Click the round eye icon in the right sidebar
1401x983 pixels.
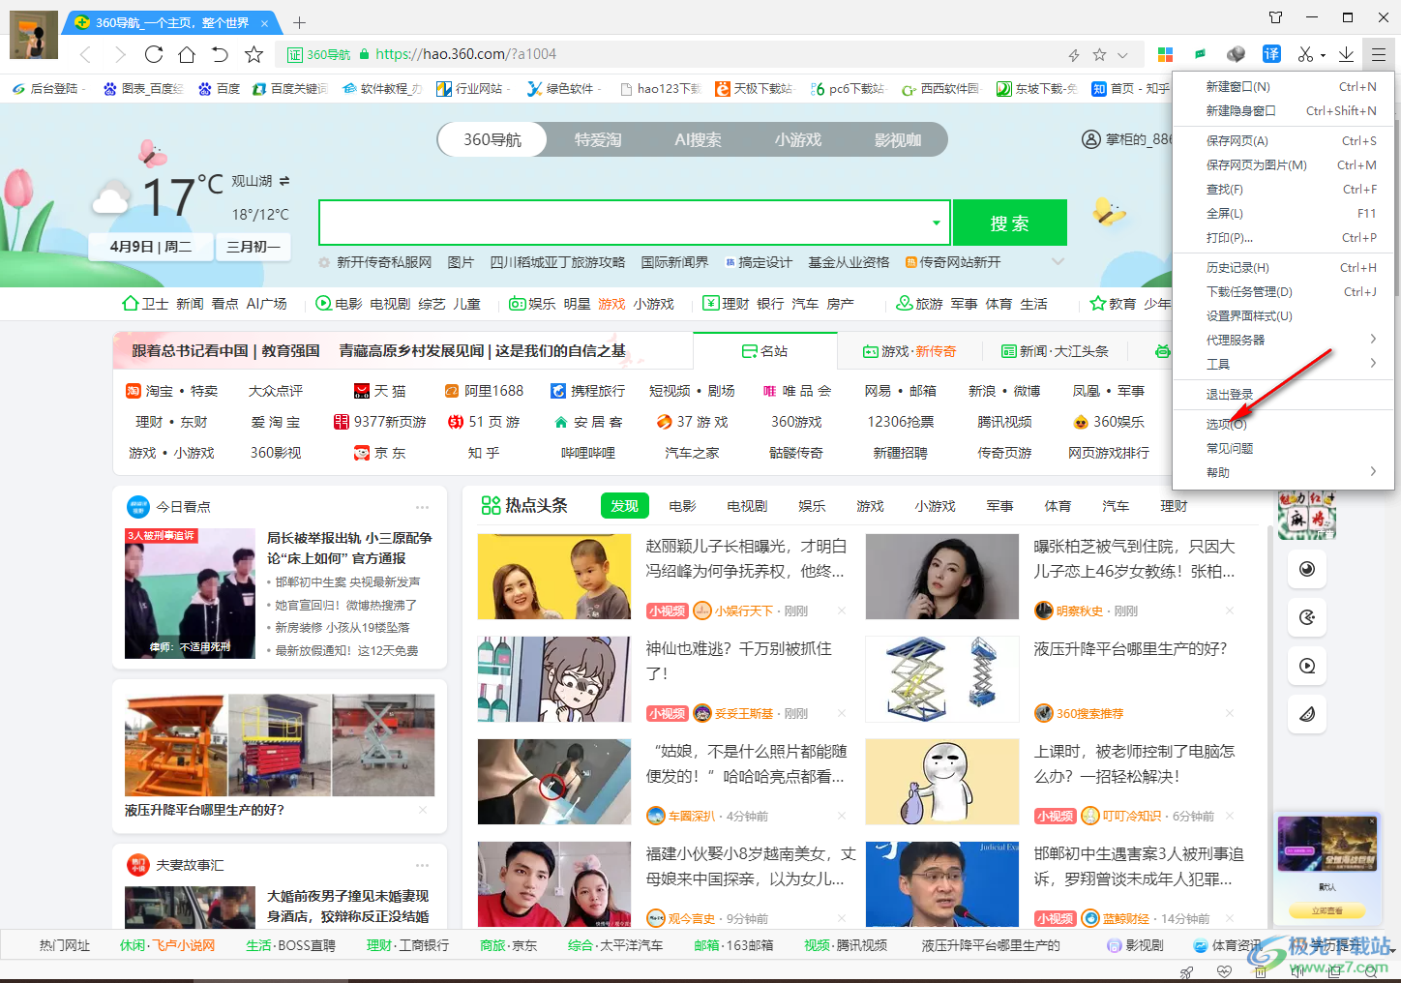tap(1307, 569)
